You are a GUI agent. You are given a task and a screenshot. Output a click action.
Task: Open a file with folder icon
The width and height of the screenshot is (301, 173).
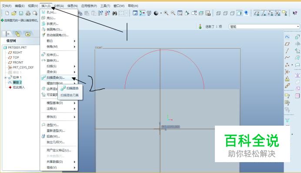click(x=14, y=13)
